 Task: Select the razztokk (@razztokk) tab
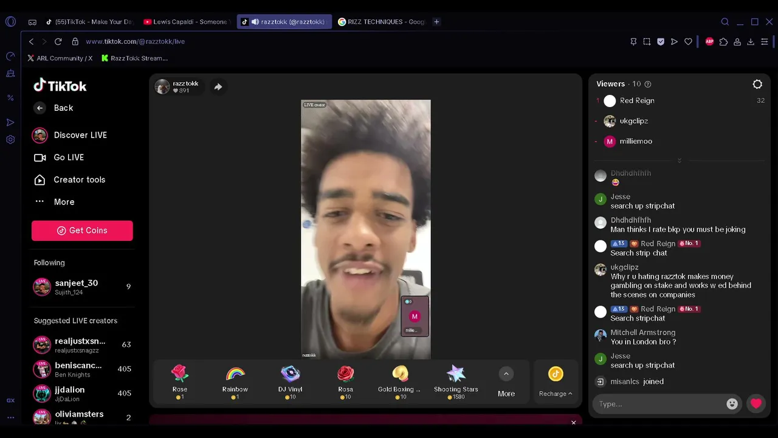pos(284,22)
